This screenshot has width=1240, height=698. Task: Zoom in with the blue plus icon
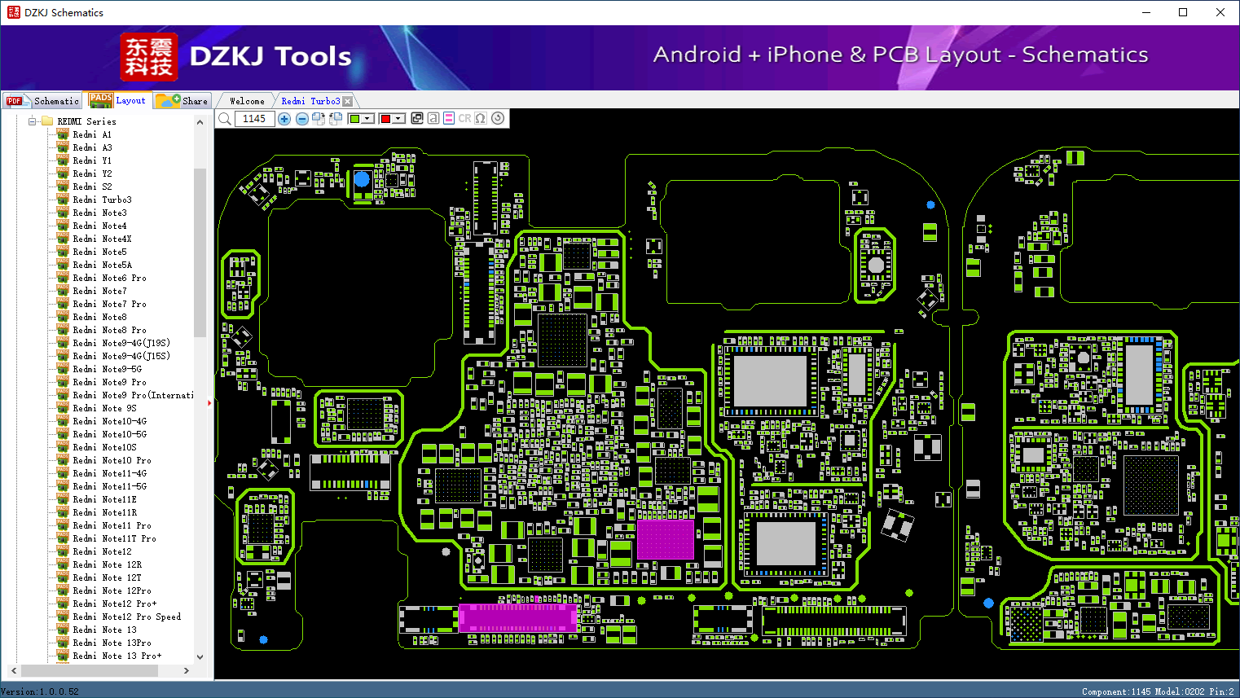[x=284, y=119]
